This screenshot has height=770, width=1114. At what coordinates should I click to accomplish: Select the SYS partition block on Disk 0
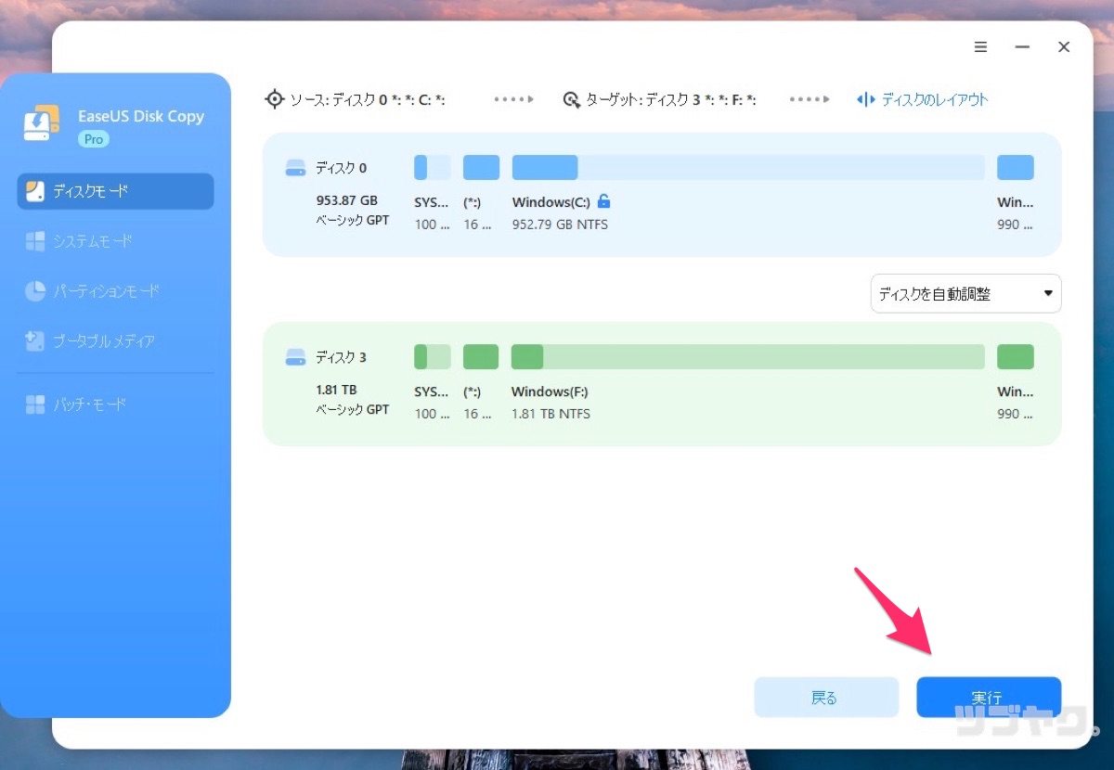point(432,168)
